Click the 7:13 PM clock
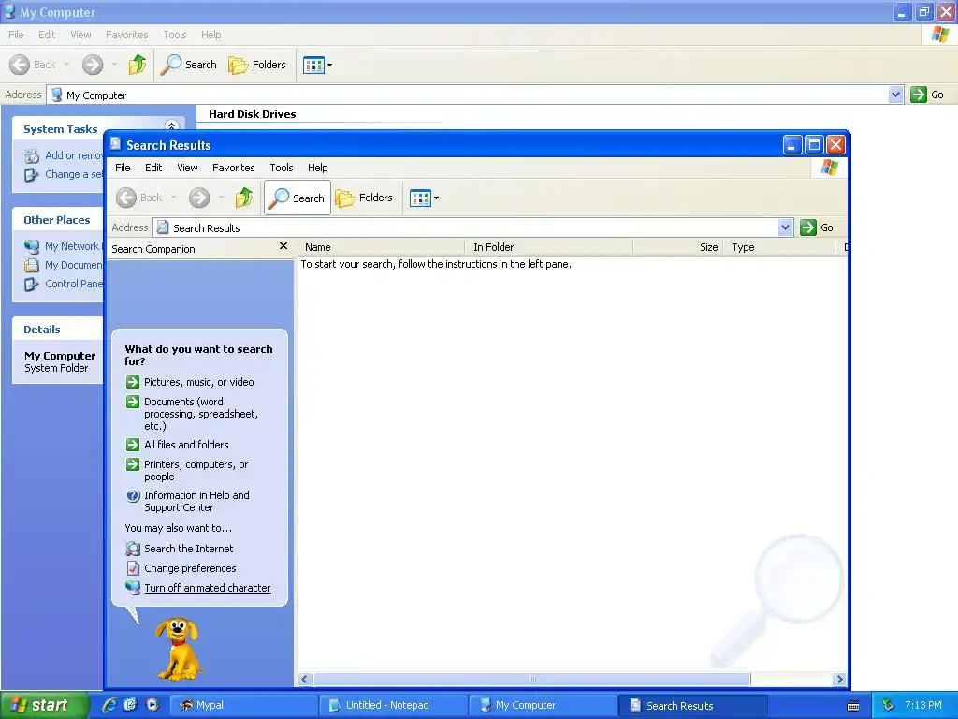 [923, 705]
